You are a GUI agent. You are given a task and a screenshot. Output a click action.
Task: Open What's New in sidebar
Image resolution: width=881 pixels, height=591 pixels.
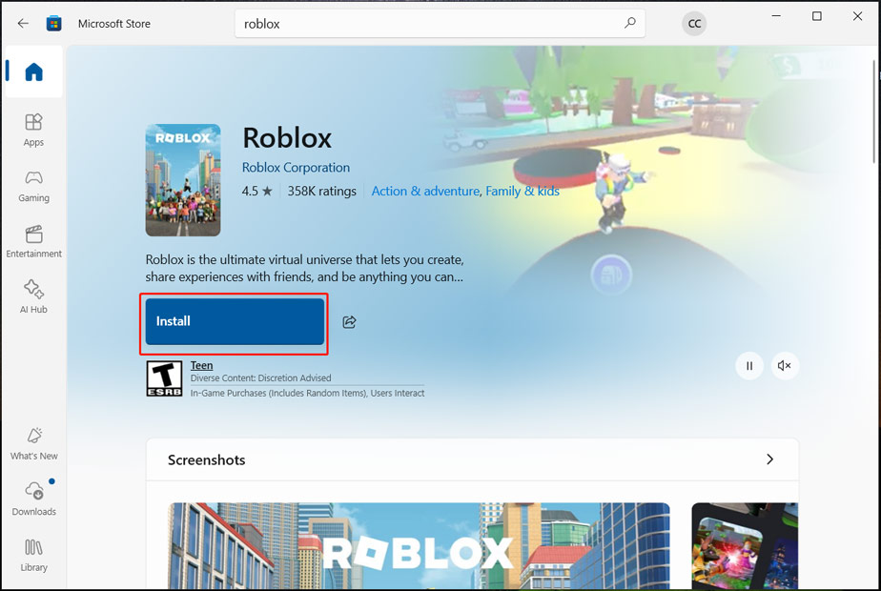pyautogui.click(x=33, y=444)
